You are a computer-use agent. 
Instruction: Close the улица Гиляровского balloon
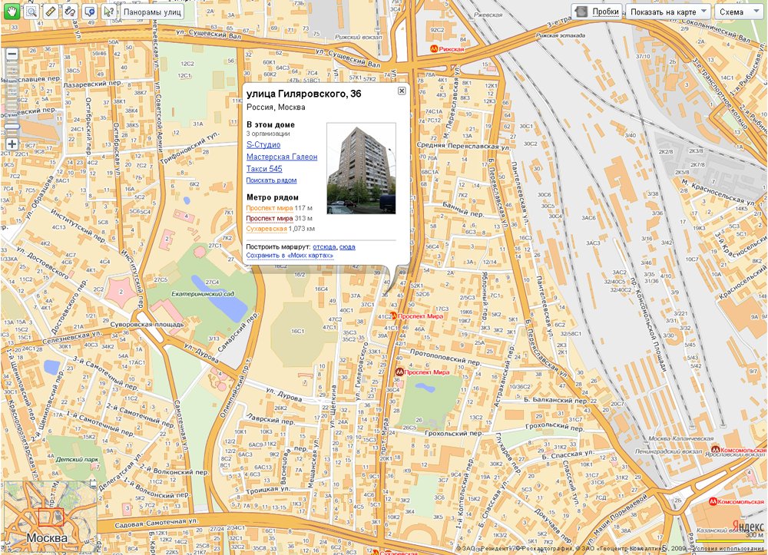click(402, 91)
